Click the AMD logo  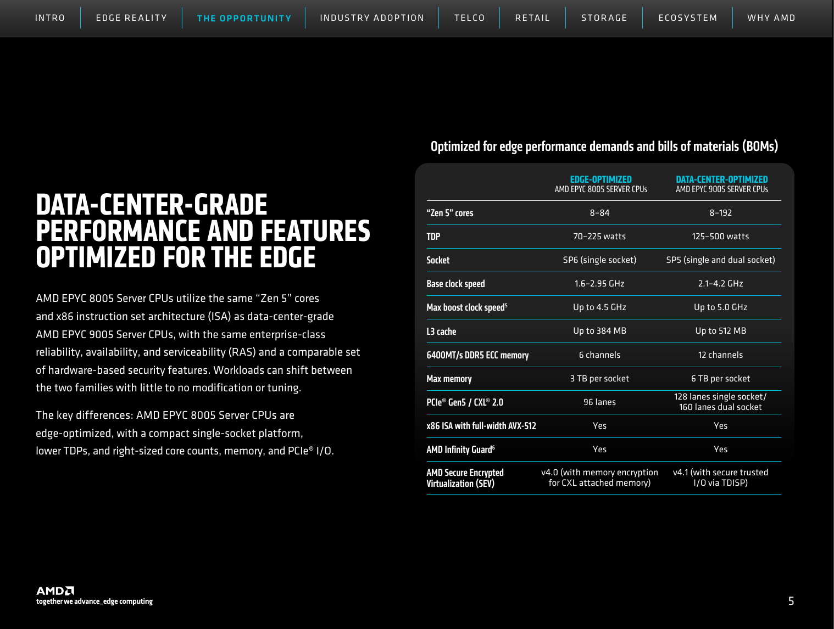(55, 591)
